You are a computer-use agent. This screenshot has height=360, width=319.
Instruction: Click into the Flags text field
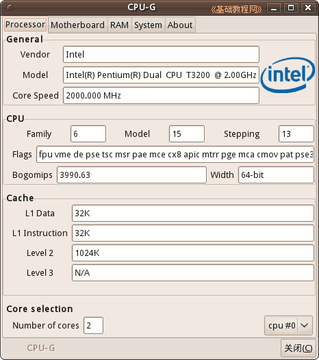(175, 155)
